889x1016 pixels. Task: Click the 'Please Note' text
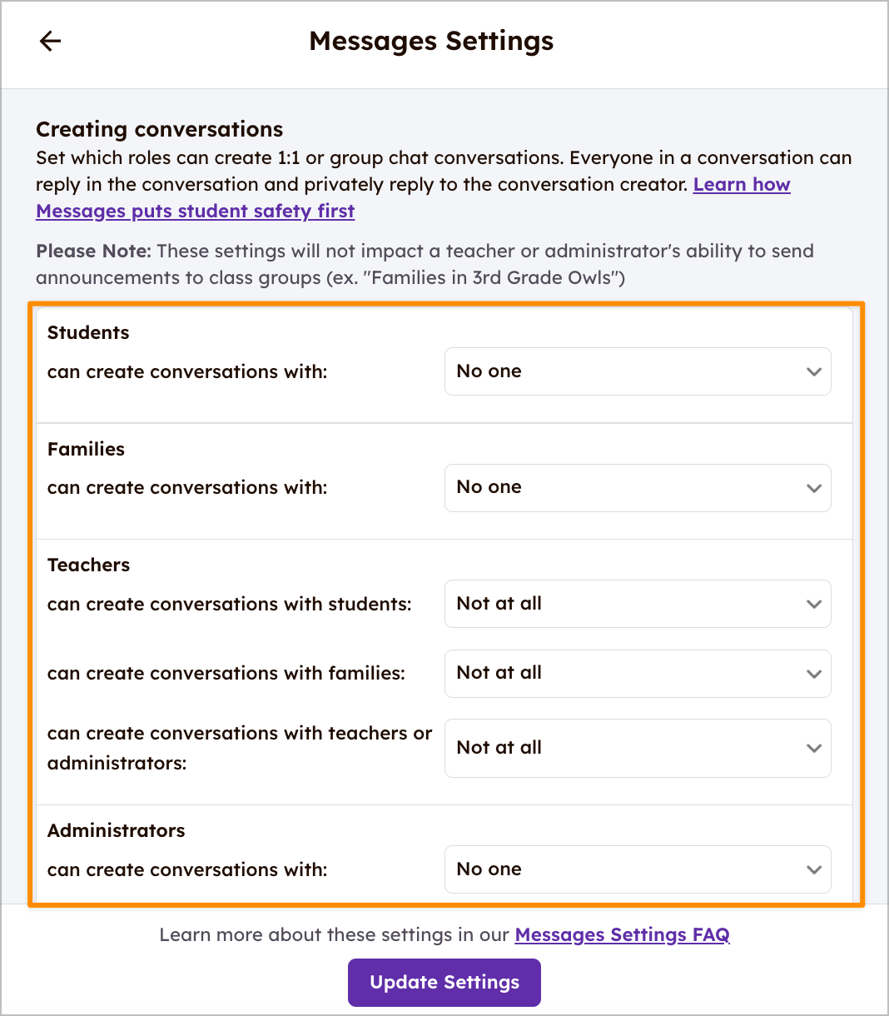pos(93,251)
